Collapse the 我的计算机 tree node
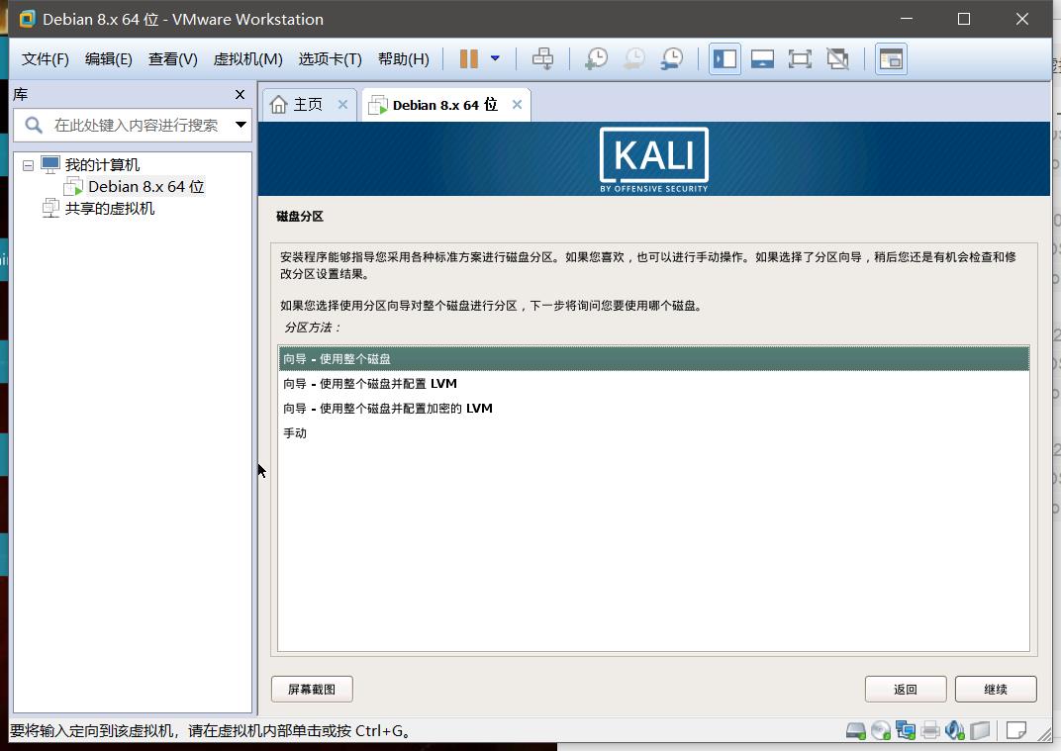The height and width of the screenshot is (751, 1061). pos(28,165)
